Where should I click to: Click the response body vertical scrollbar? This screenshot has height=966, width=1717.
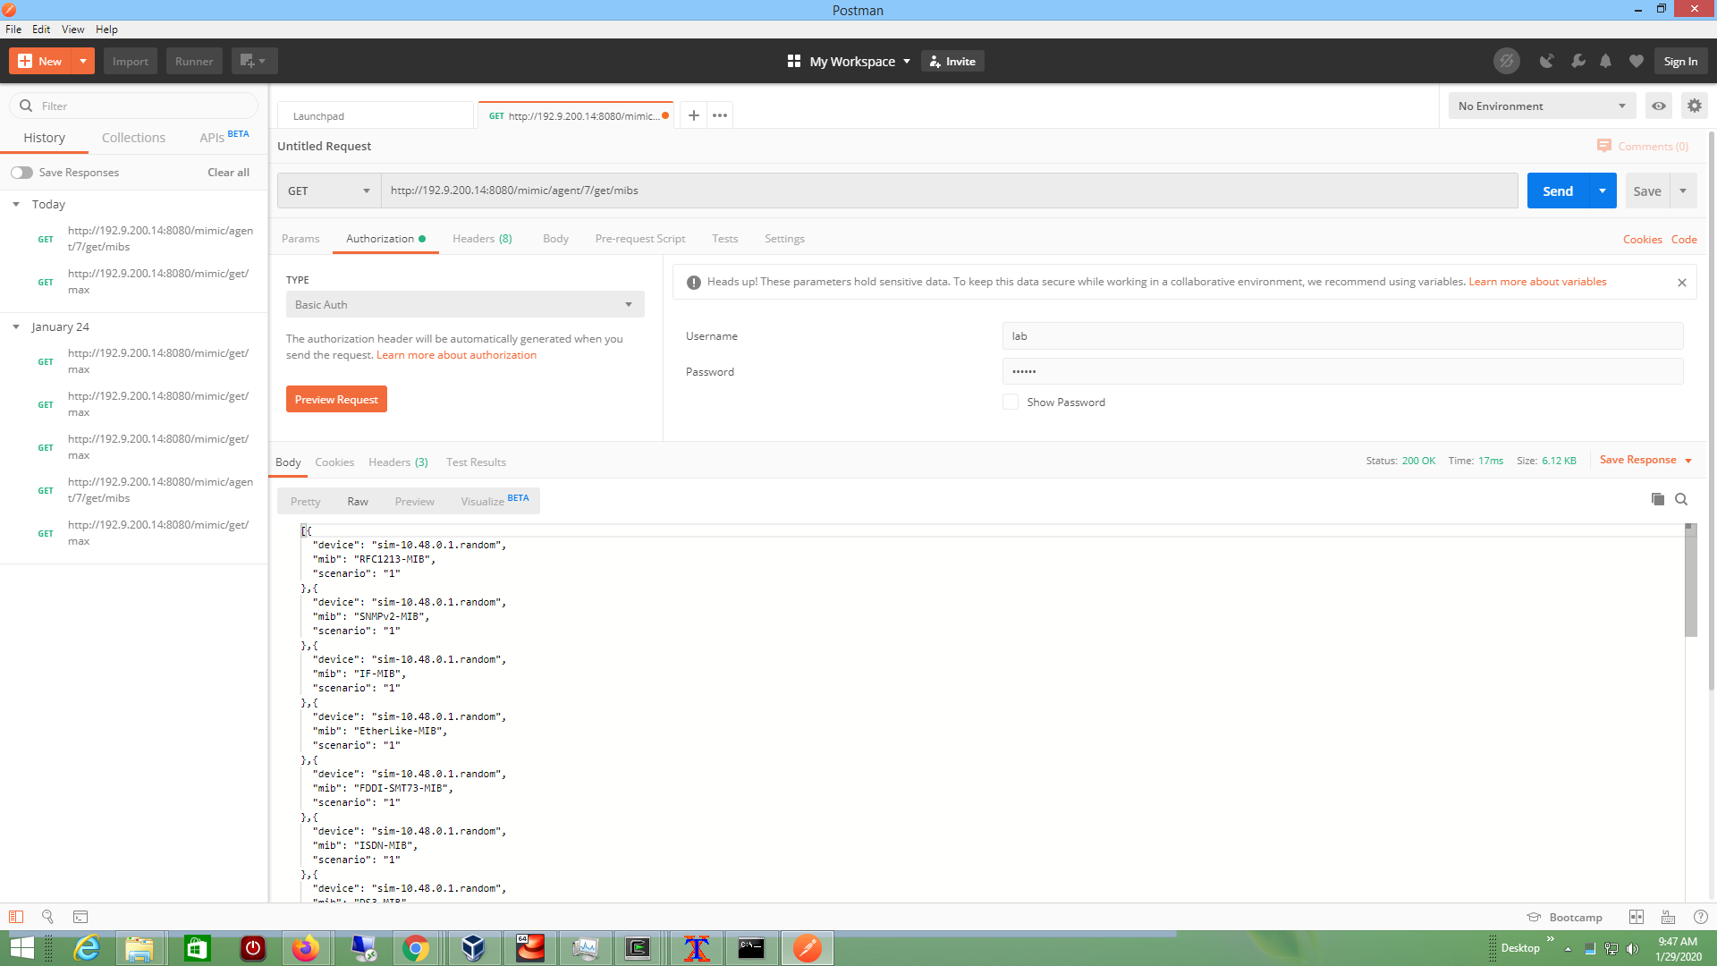[x=1690, y=581]
